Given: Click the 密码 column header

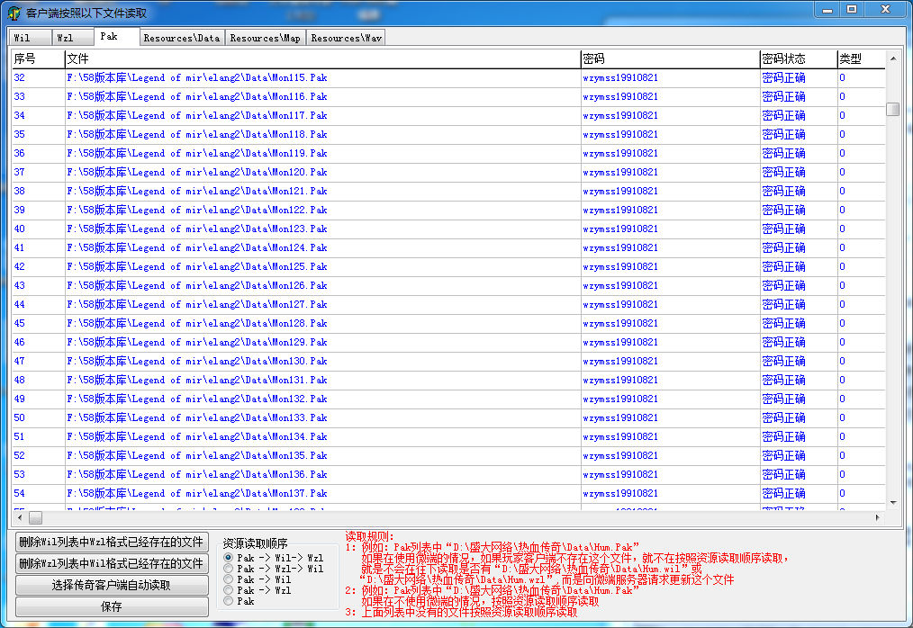Looking at the screenshot, I should (x=670, y=58).
